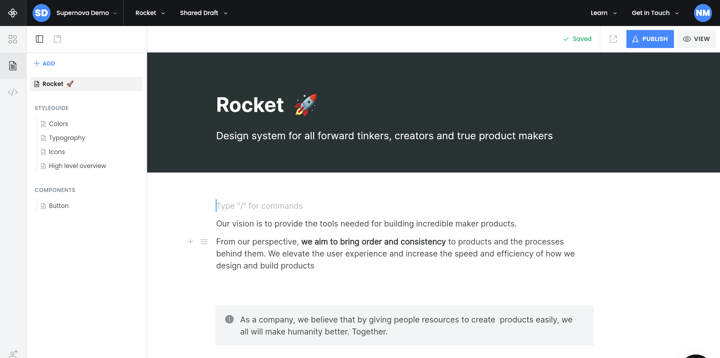The image size is (720, 358).
Task: Open the design tokens grid icon
Action: click(x=13, y=39)
